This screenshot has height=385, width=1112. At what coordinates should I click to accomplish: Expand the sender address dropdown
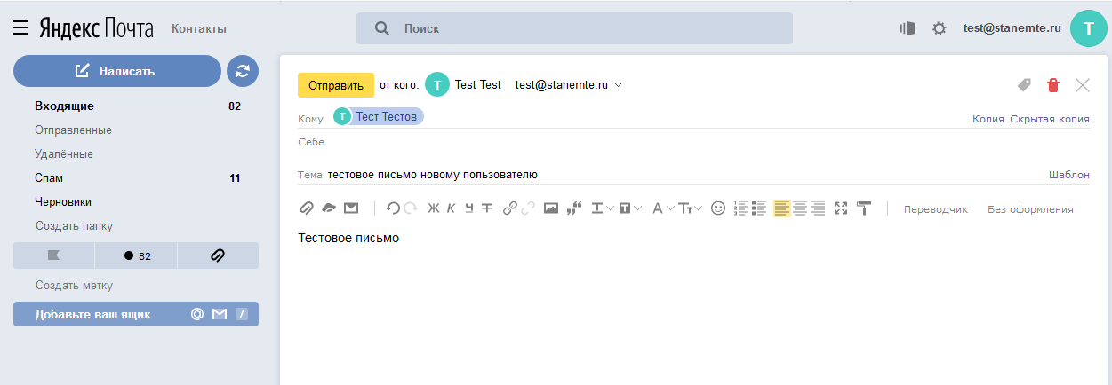click(619, 85)
